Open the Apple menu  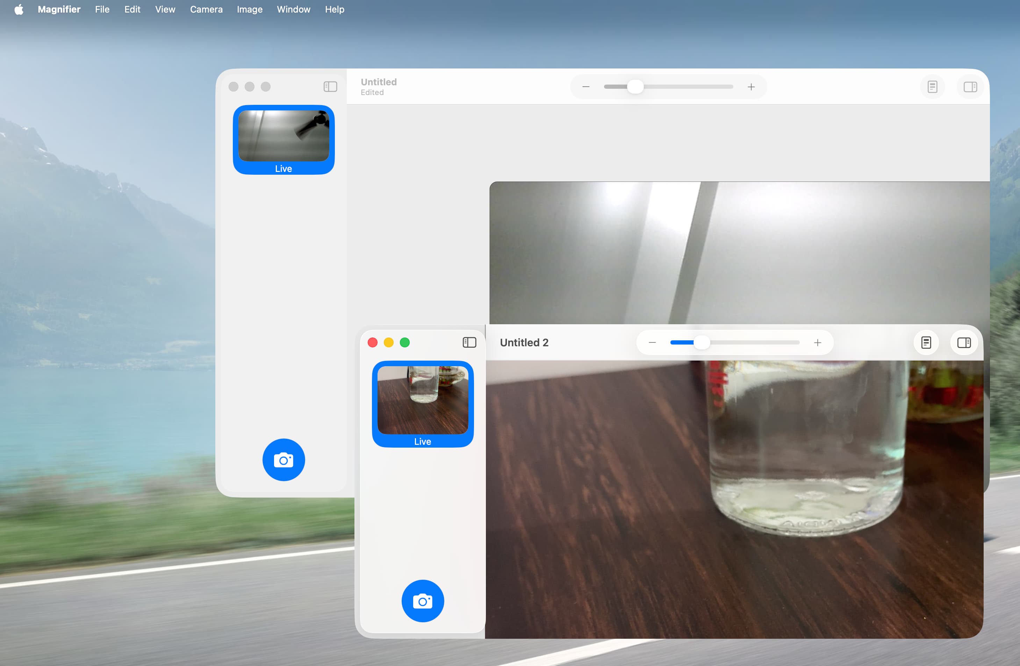(x=19, y=9)
